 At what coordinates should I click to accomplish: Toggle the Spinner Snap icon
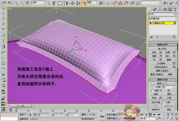coord(132,3)
